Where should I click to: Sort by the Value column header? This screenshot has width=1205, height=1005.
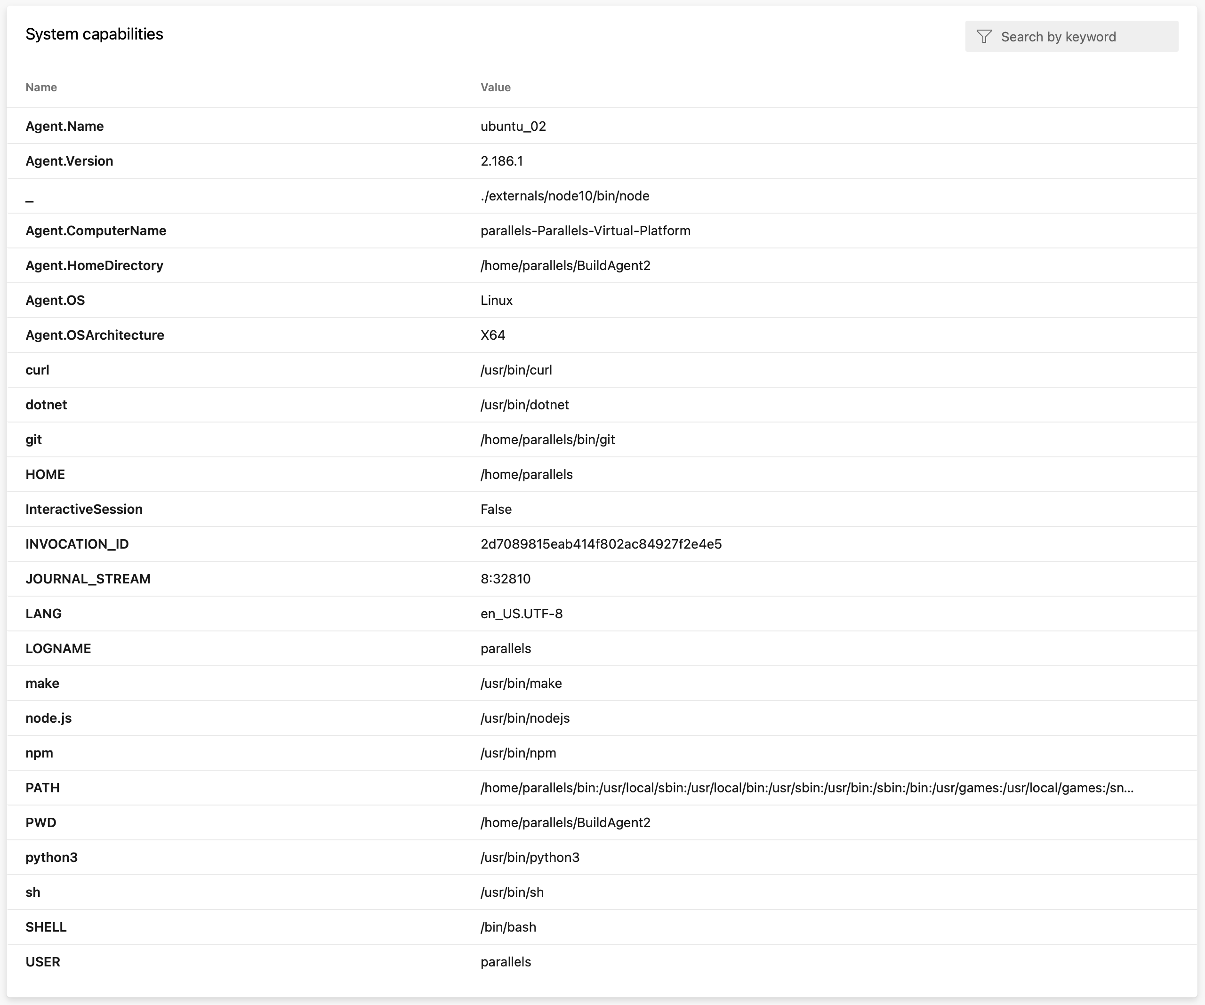(x=496, y=87)
